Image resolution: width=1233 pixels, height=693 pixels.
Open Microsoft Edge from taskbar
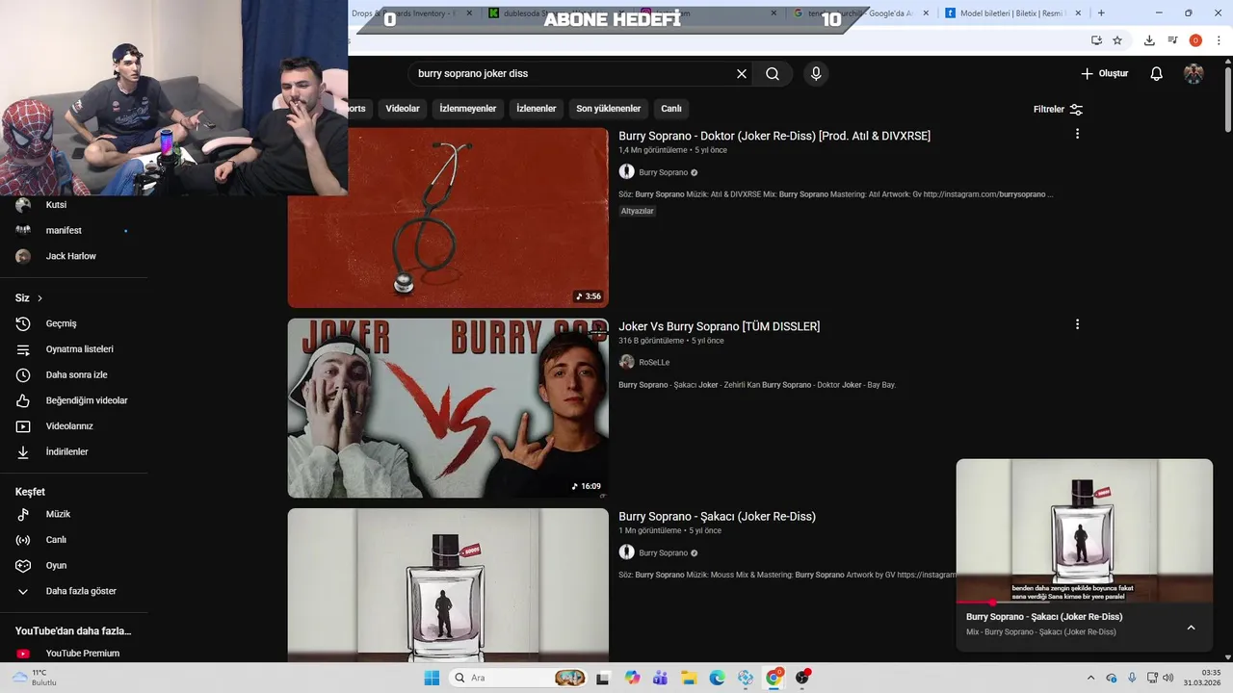pos(717,678)
